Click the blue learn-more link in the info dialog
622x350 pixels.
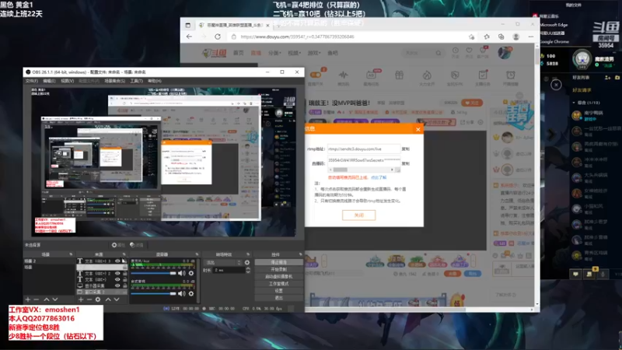[379, 177]
